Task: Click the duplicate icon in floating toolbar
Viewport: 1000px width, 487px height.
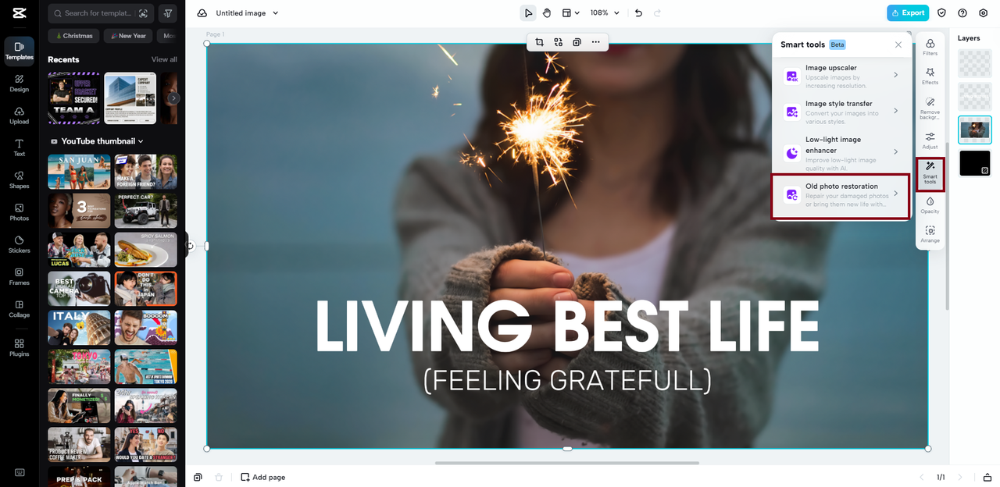Action: click(x=577, y=42)
